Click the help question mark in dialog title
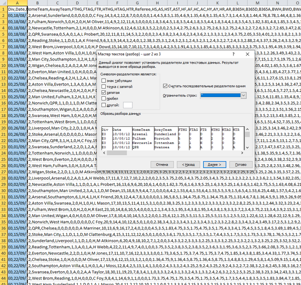Screen dimensions: 301x285 (x=233, y=54)
